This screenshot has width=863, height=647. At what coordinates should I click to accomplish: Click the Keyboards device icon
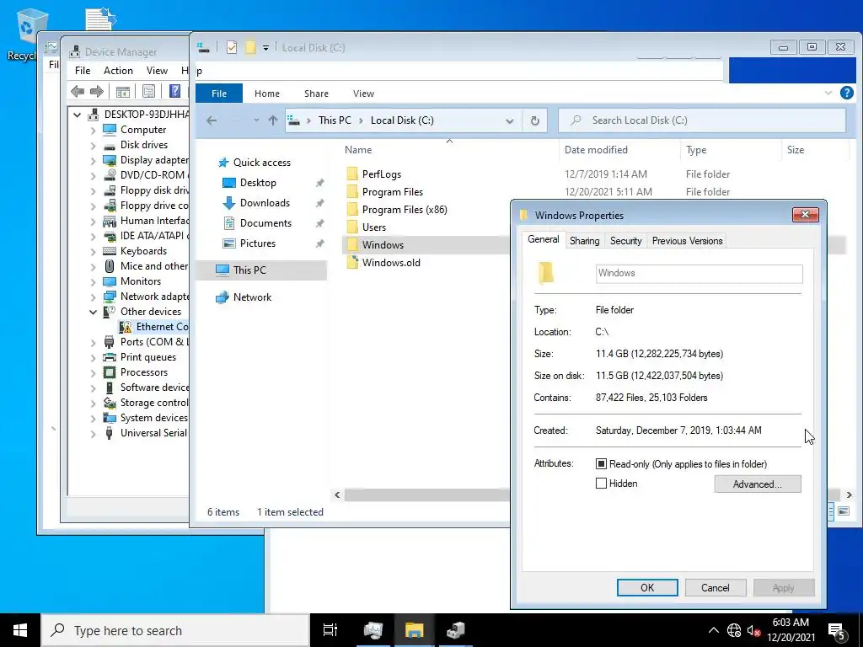pos(110,251)
